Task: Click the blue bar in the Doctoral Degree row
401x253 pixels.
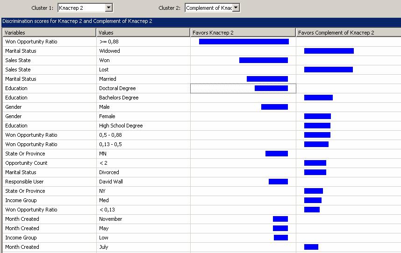Action: (272, 88)
